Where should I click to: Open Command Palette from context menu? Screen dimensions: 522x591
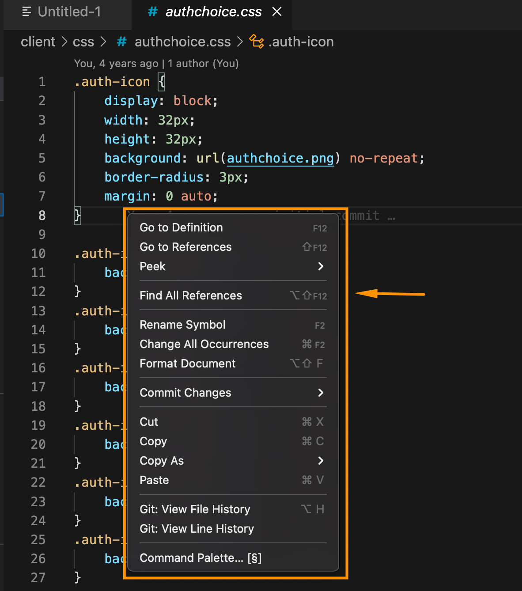tap(233, 558)
